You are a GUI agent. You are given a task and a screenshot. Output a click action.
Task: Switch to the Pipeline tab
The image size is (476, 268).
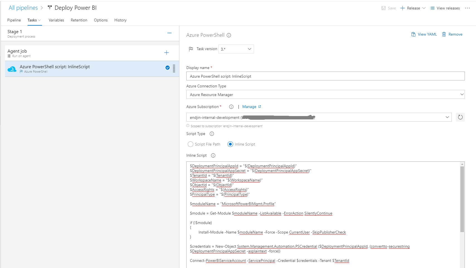click(14, 20)
